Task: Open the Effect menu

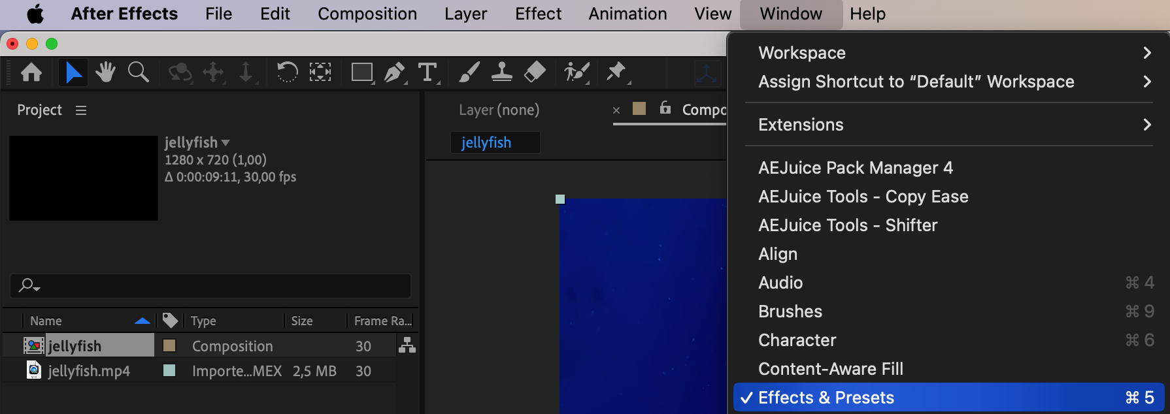Action: (x=538, y=14)
